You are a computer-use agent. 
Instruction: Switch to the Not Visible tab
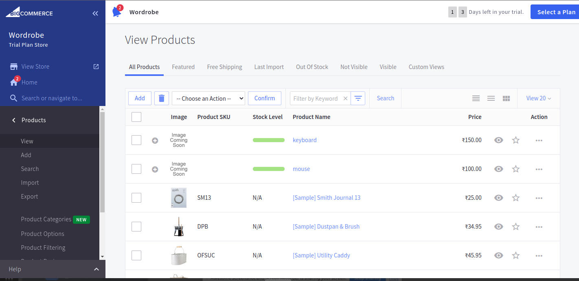tap(354, 67)
